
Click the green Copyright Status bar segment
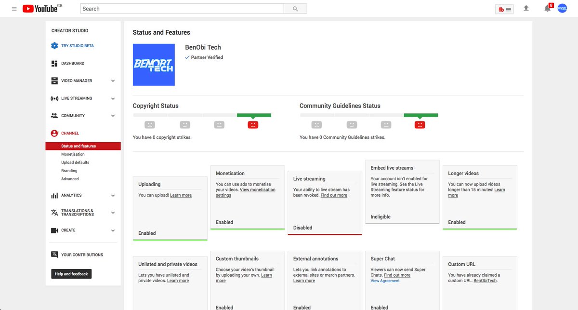(254, 115)
